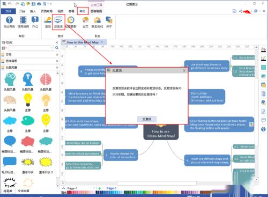Switch to the 思维导图 ribbon tab
The image size is (268, 197).
click(96, 11)
